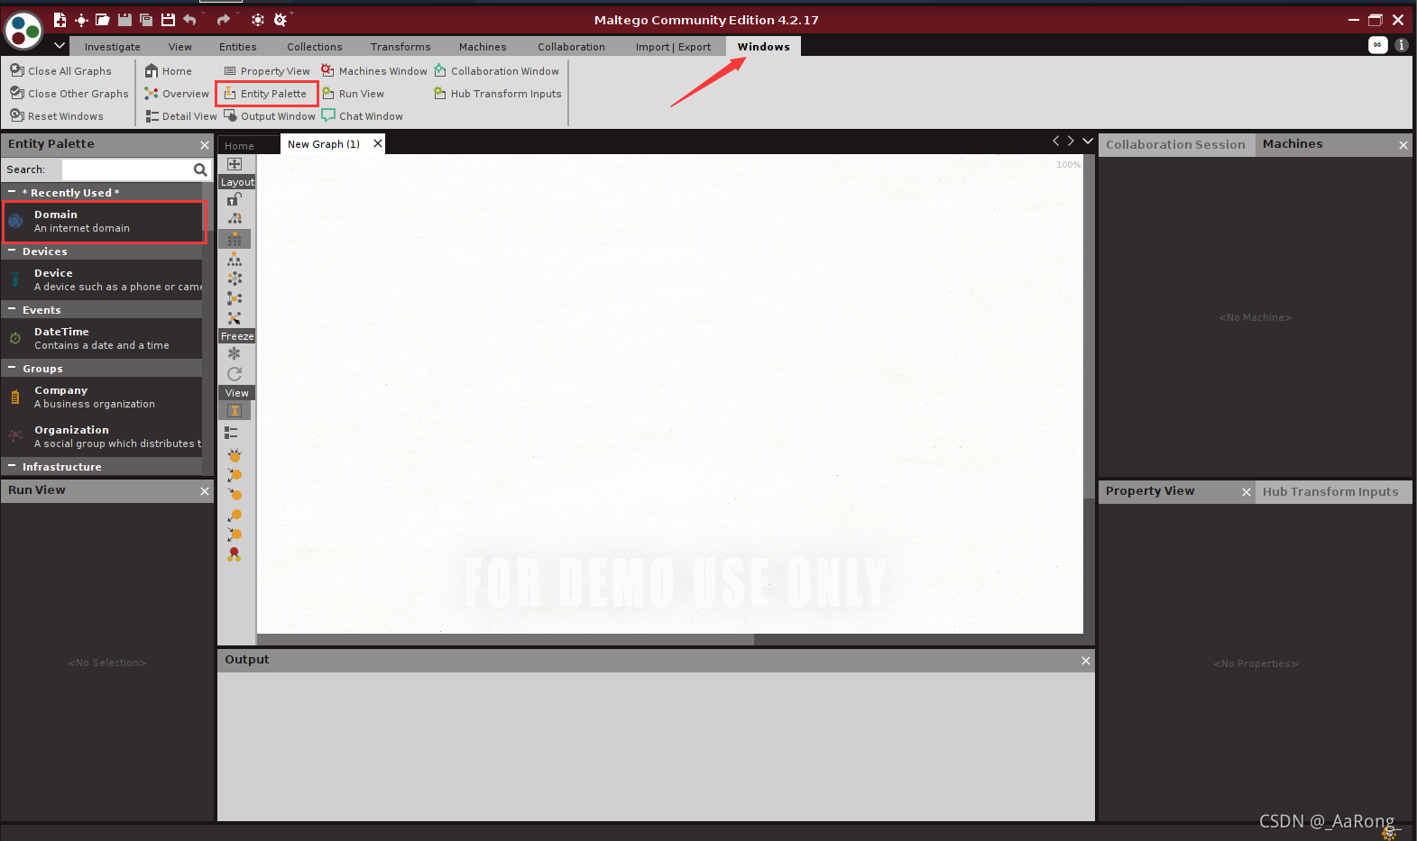Open the Machines Window
Viewport: 1417px width, 841px height.
click(374, 71)
